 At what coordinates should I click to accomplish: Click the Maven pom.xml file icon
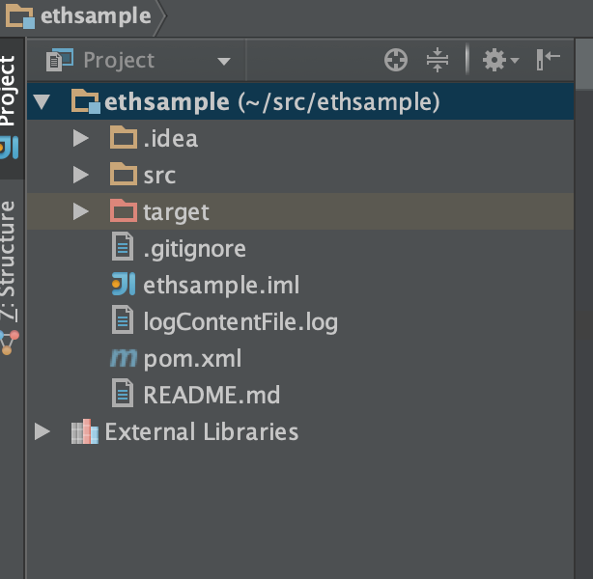[124, 358]
